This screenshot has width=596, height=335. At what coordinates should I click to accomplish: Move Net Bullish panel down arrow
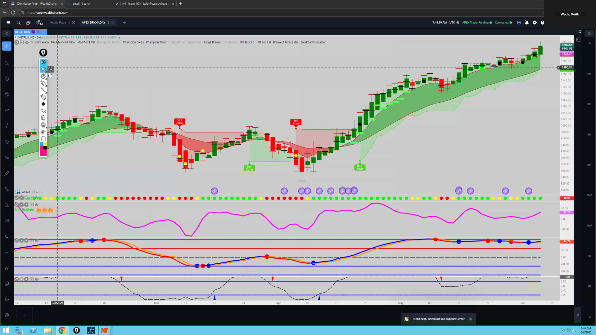[x=21, y=205]
